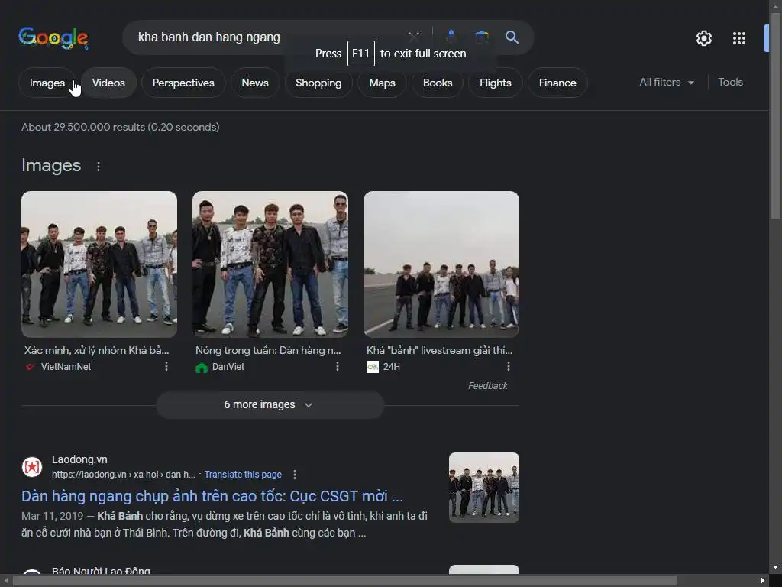Submit search with magnifying glass icon
The image size is (782, 587).
pyautogui.click(x=512, y=37)
